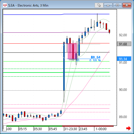The width and height of the screenshot is (134, 134).
Task: Maximize the S.EA chart window
Action: 117,5
